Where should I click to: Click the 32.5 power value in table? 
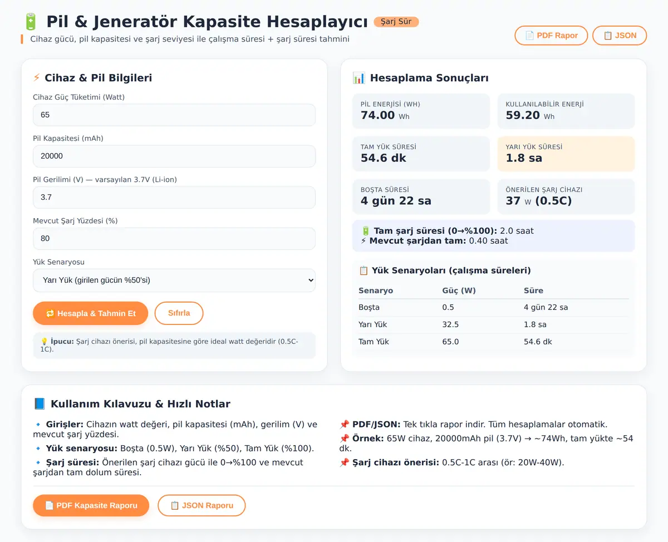450,324
